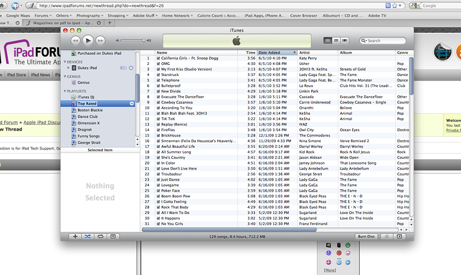Click the Burn Disc button
The width and height of the screenshot is (461, 275).
tap(366, 236)
